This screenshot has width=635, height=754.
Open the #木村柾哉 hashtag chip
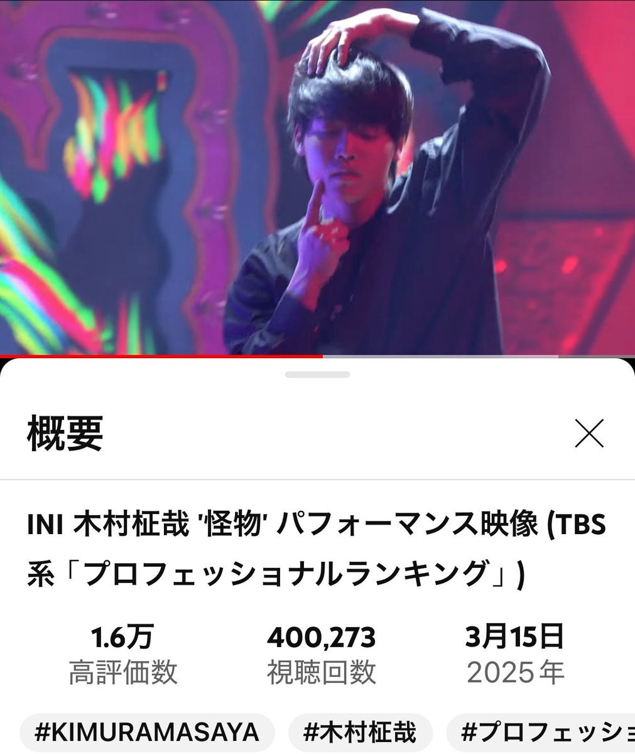(361, 733)
